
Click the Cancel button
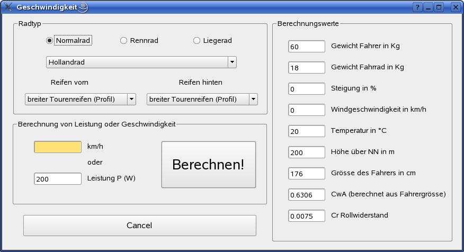tap(139, 226)
